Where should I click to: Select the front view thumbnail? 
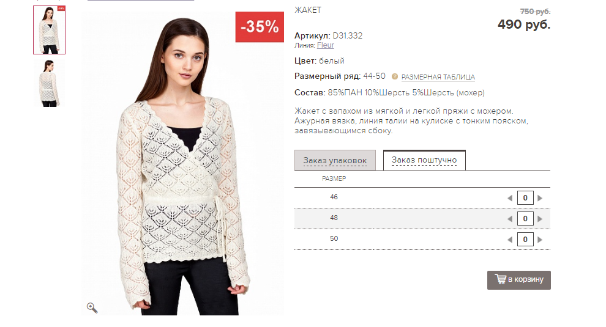[49, 30]
